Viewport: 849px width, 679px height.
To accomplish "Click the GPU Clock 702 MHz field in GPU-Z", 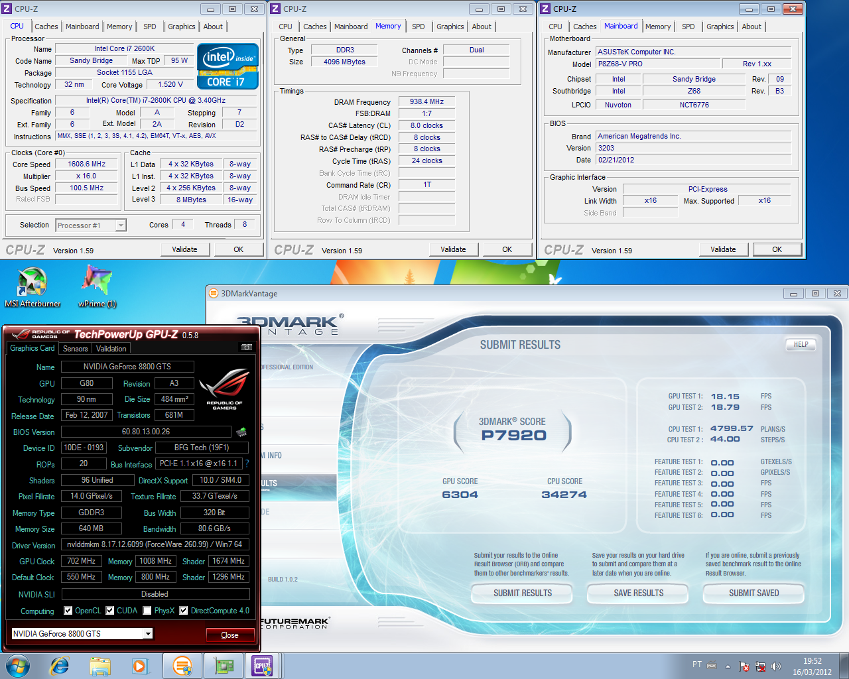I will coord(82,561).
